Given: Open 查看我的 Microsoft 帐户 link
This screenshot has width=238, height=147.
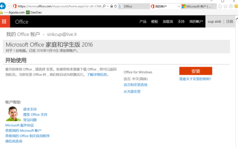Looking at the screenshot, I should point(23,131).
